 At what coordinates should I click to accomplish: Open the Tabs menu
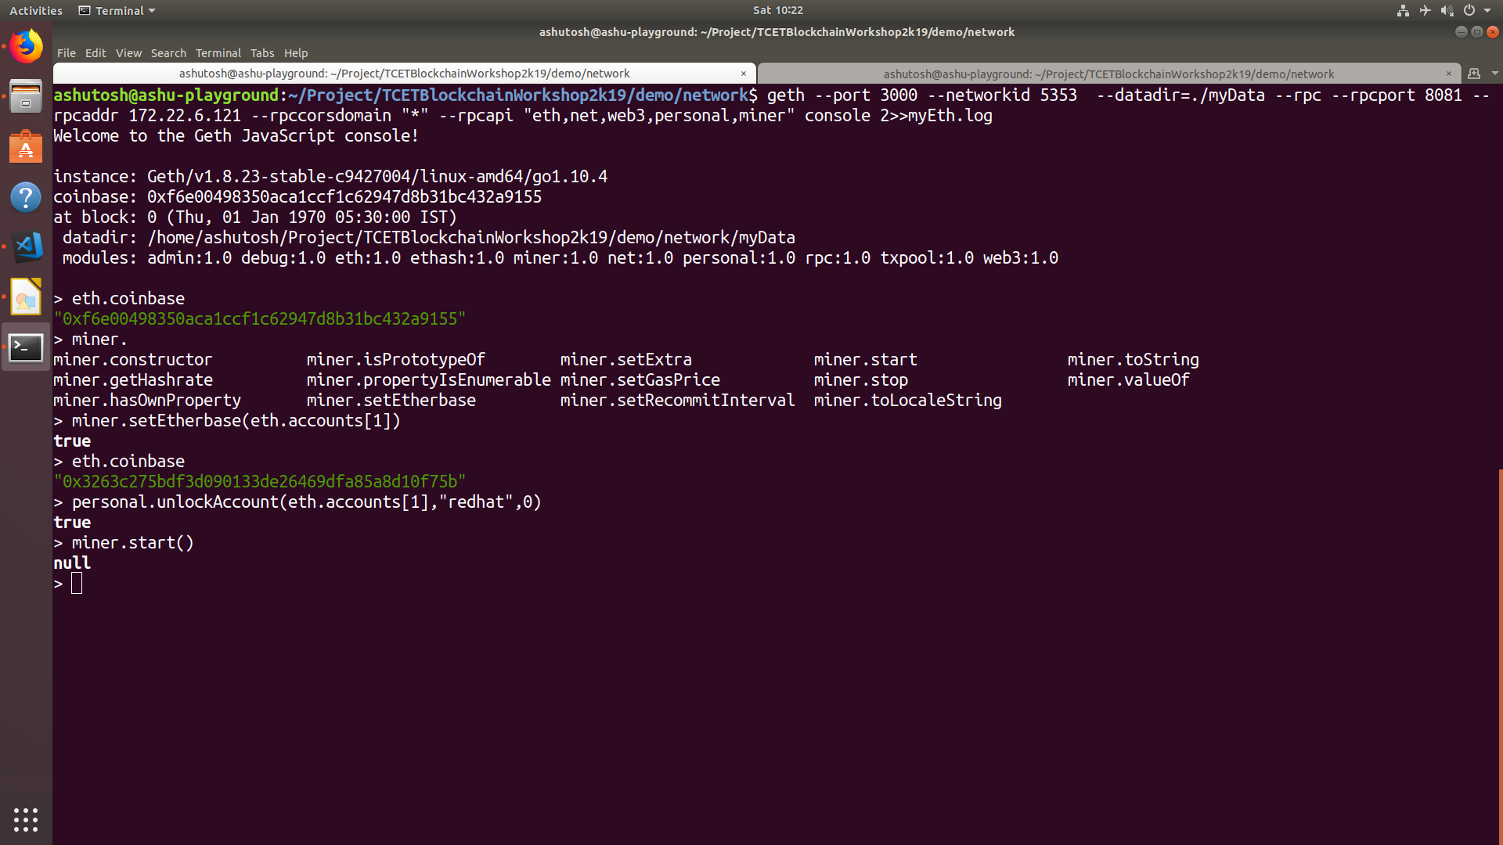point(262,53)
